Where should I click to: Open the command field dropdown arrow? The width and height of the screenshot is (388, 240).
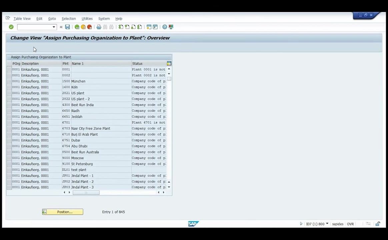tap(54, 27)
